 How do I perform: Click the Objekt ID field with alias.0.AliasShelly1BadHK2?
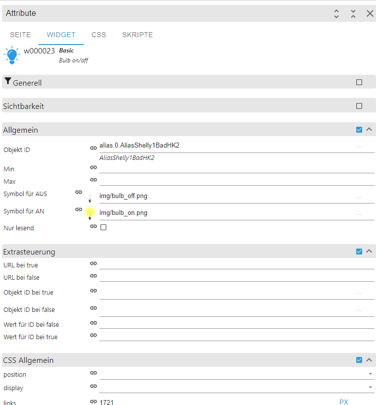[x=226, y=146]
